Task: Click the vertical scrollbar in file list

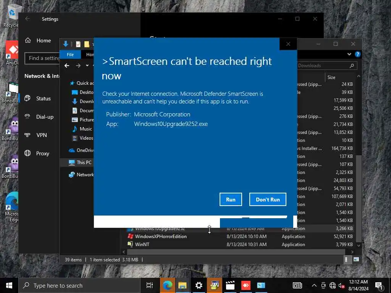Action: 359,198
